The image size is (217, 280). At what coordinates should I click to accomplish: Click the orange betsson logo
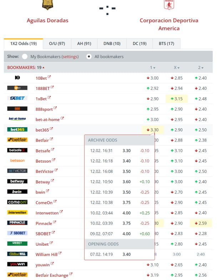click(17, 161)
